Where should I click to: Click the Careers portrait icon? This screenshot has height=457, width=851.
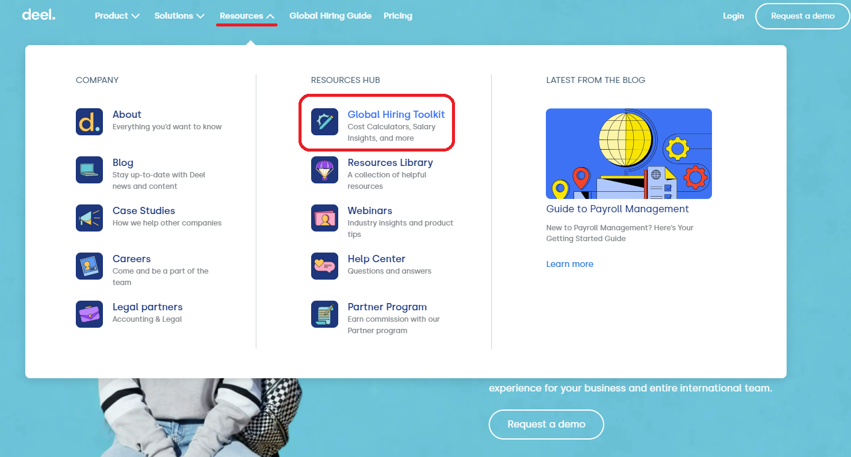tap(89, 266)
